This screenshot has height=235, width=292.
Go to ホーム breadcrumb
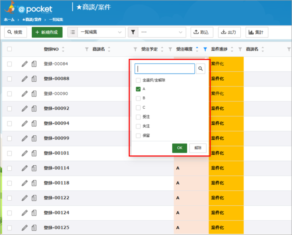(x=9, y=20)
